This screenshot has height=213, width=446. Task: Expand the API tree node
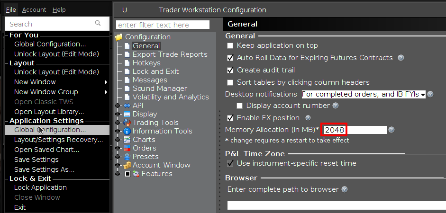pyautogui.click(x=118, y=106)
